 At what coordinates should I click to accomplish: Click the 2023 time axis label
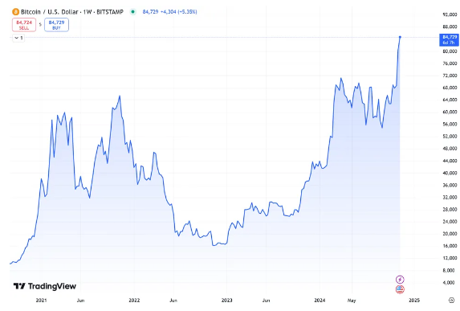click(x=226, y=301)
